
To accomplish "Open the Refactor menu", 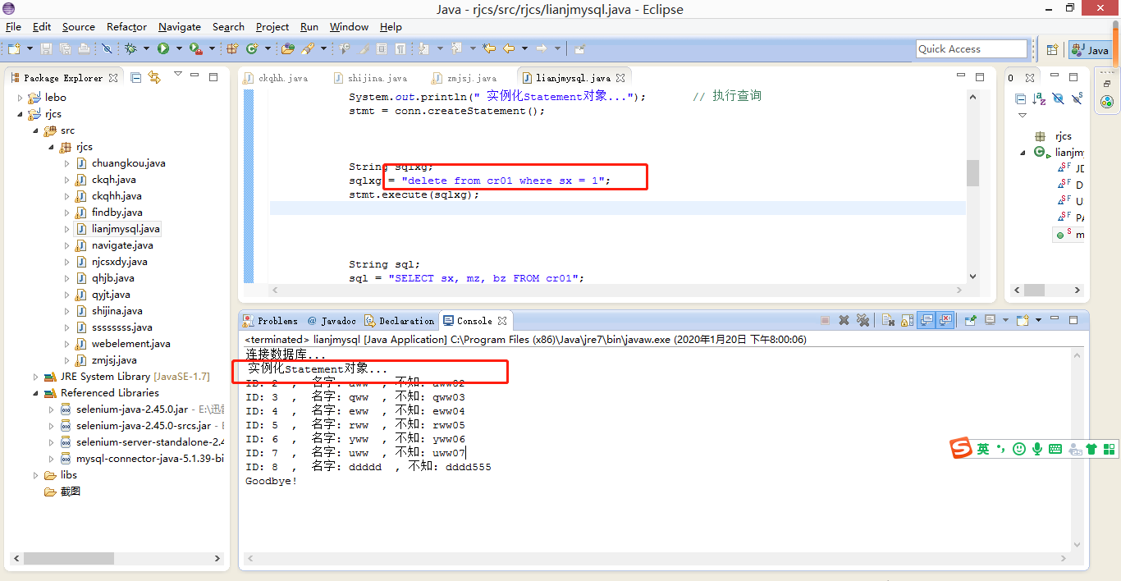I will click(126, 26).
